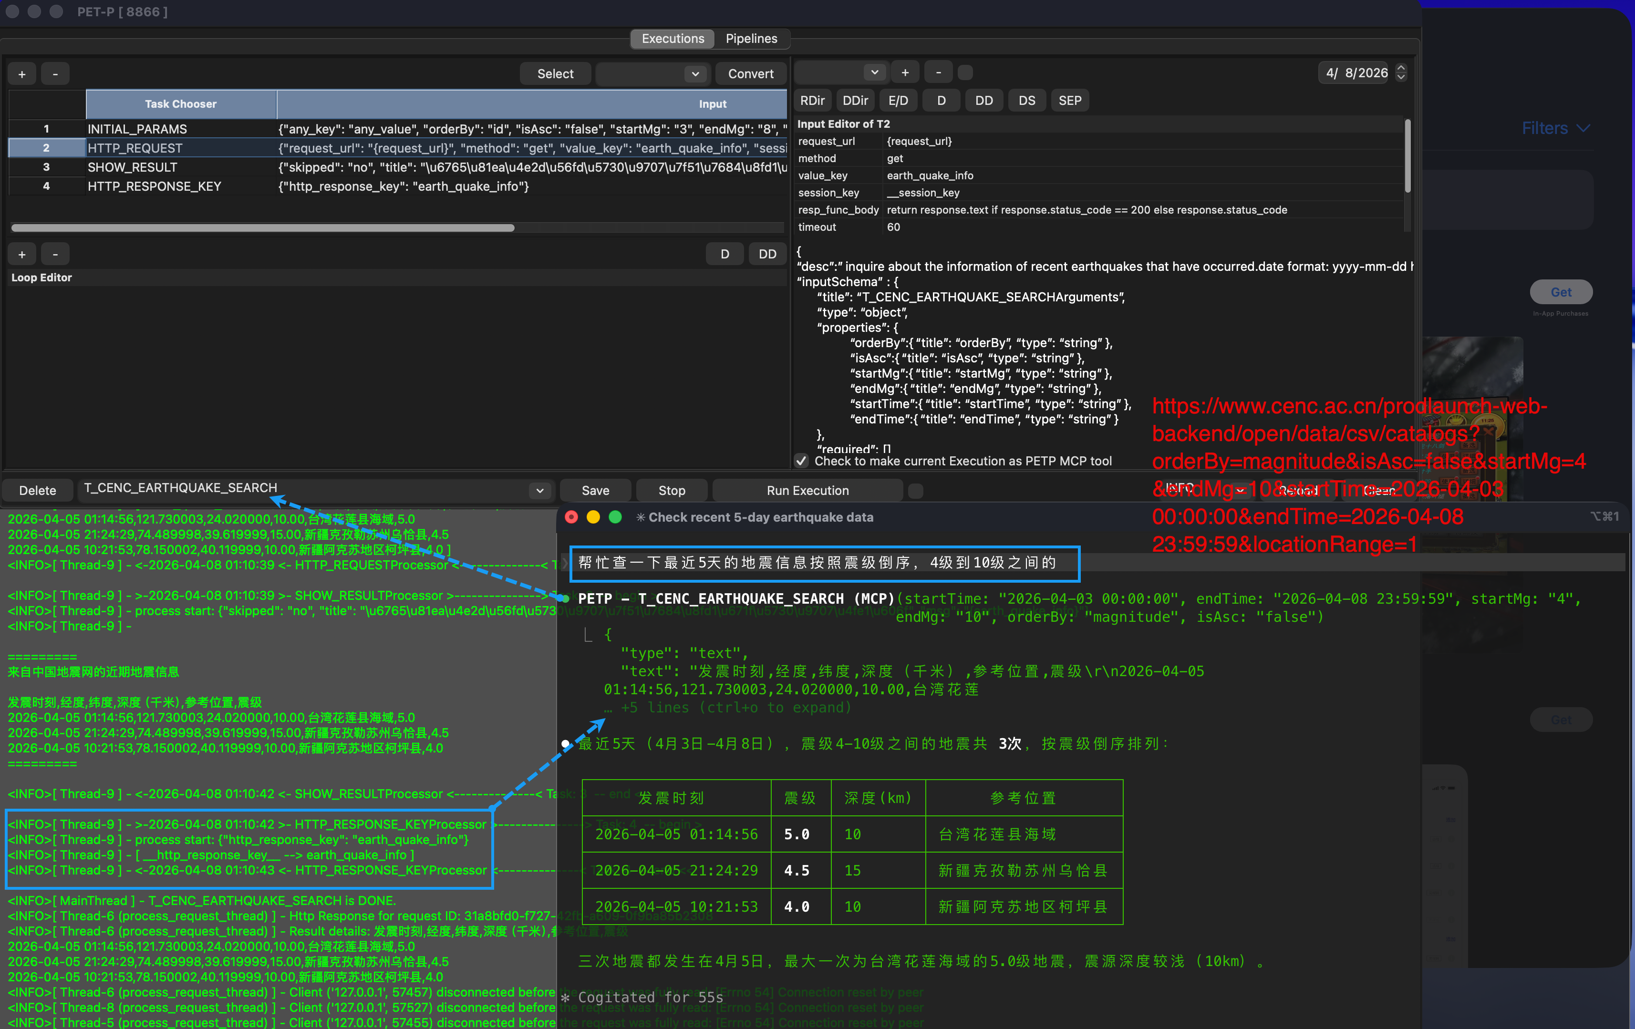The image size is (1635, 1029).
Task: Toggle the small checkbox next to Run Execution
Action: point(915,491)
